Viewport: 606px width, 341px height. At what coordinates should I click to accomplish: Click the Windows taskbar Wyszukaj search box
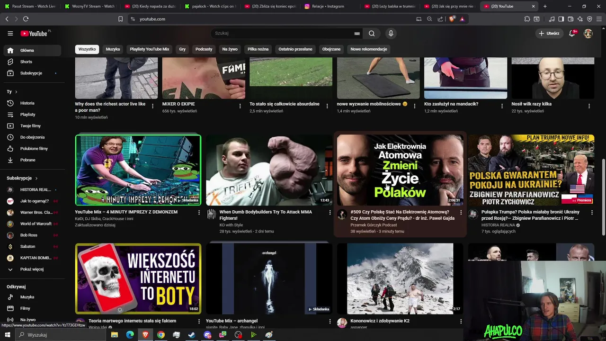pyautogui.click(x=61, y=335)
